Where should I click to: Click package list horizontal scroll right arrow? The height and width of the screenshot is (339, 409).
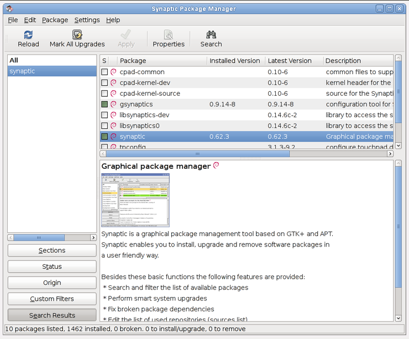390,154
